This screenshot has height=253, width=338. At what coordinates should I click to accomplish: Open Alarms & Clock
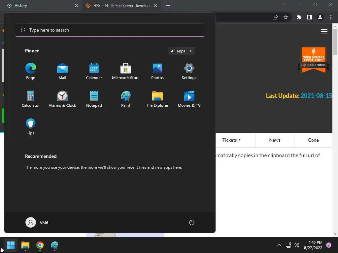tap(62, 99)
